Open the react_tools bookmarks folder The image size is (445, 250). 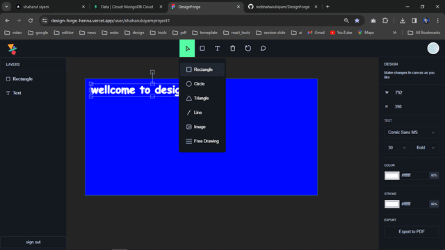coord(236,33)
